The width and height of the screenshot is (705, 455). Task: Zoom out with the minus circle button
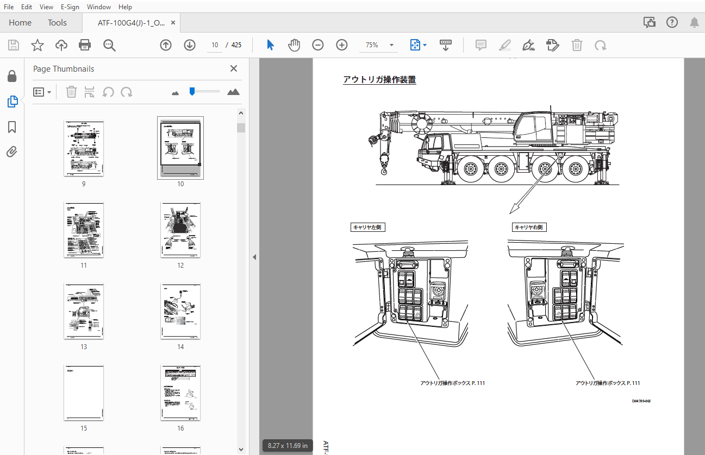pos(318,45)
